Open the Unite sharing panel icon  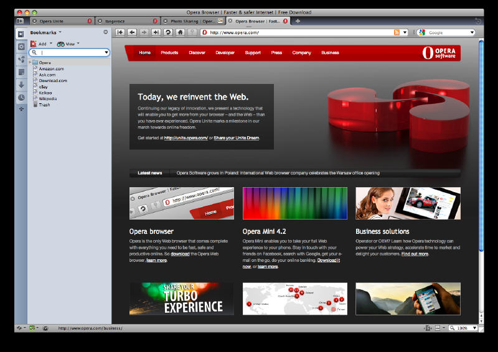[21, 59]
